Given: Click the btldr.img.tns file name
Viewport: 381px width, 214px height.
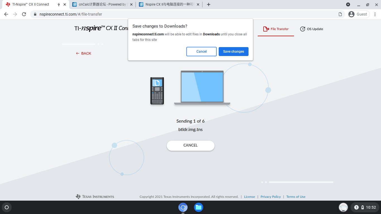Looking at the screenshot, I should [x=191, y=130].
